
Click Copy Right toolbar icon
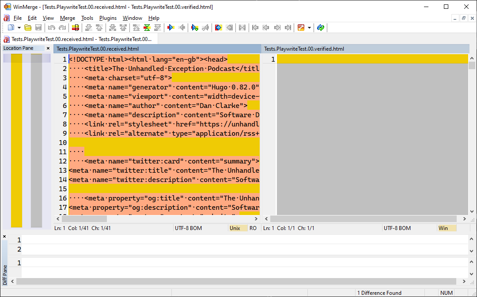point(171,28)
